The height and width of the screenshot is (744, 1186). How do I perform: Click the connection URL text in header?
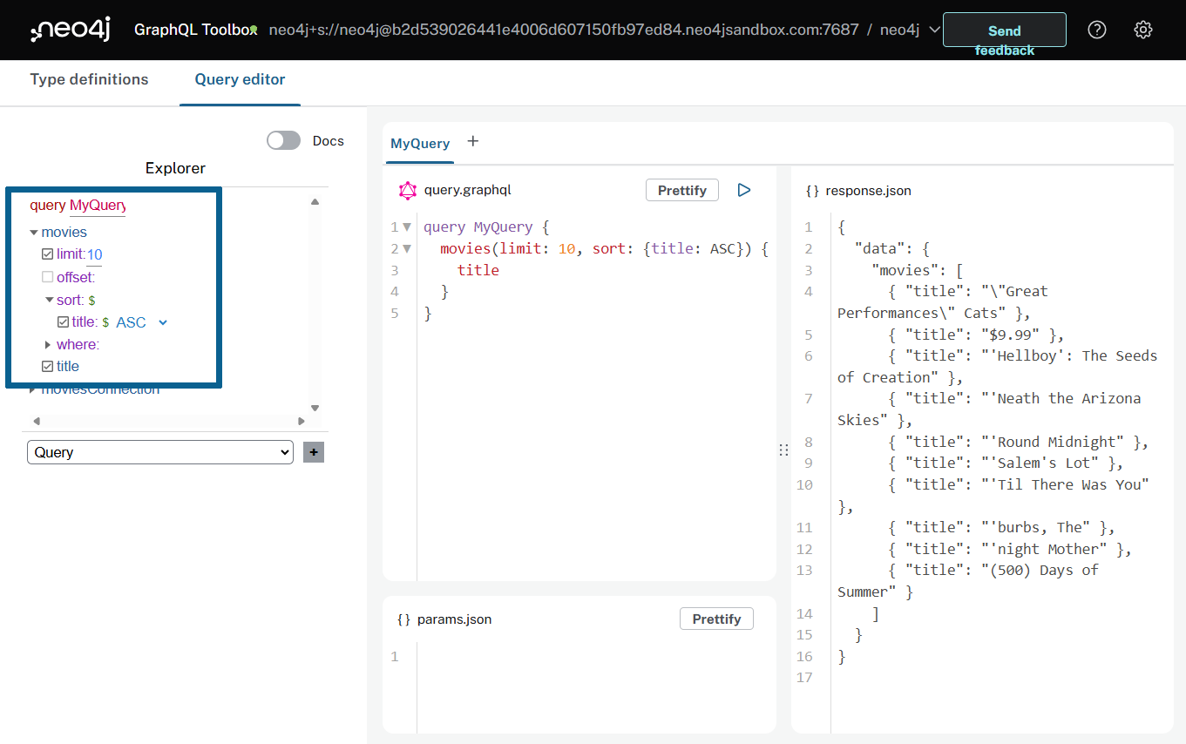(x=564, y=30)
